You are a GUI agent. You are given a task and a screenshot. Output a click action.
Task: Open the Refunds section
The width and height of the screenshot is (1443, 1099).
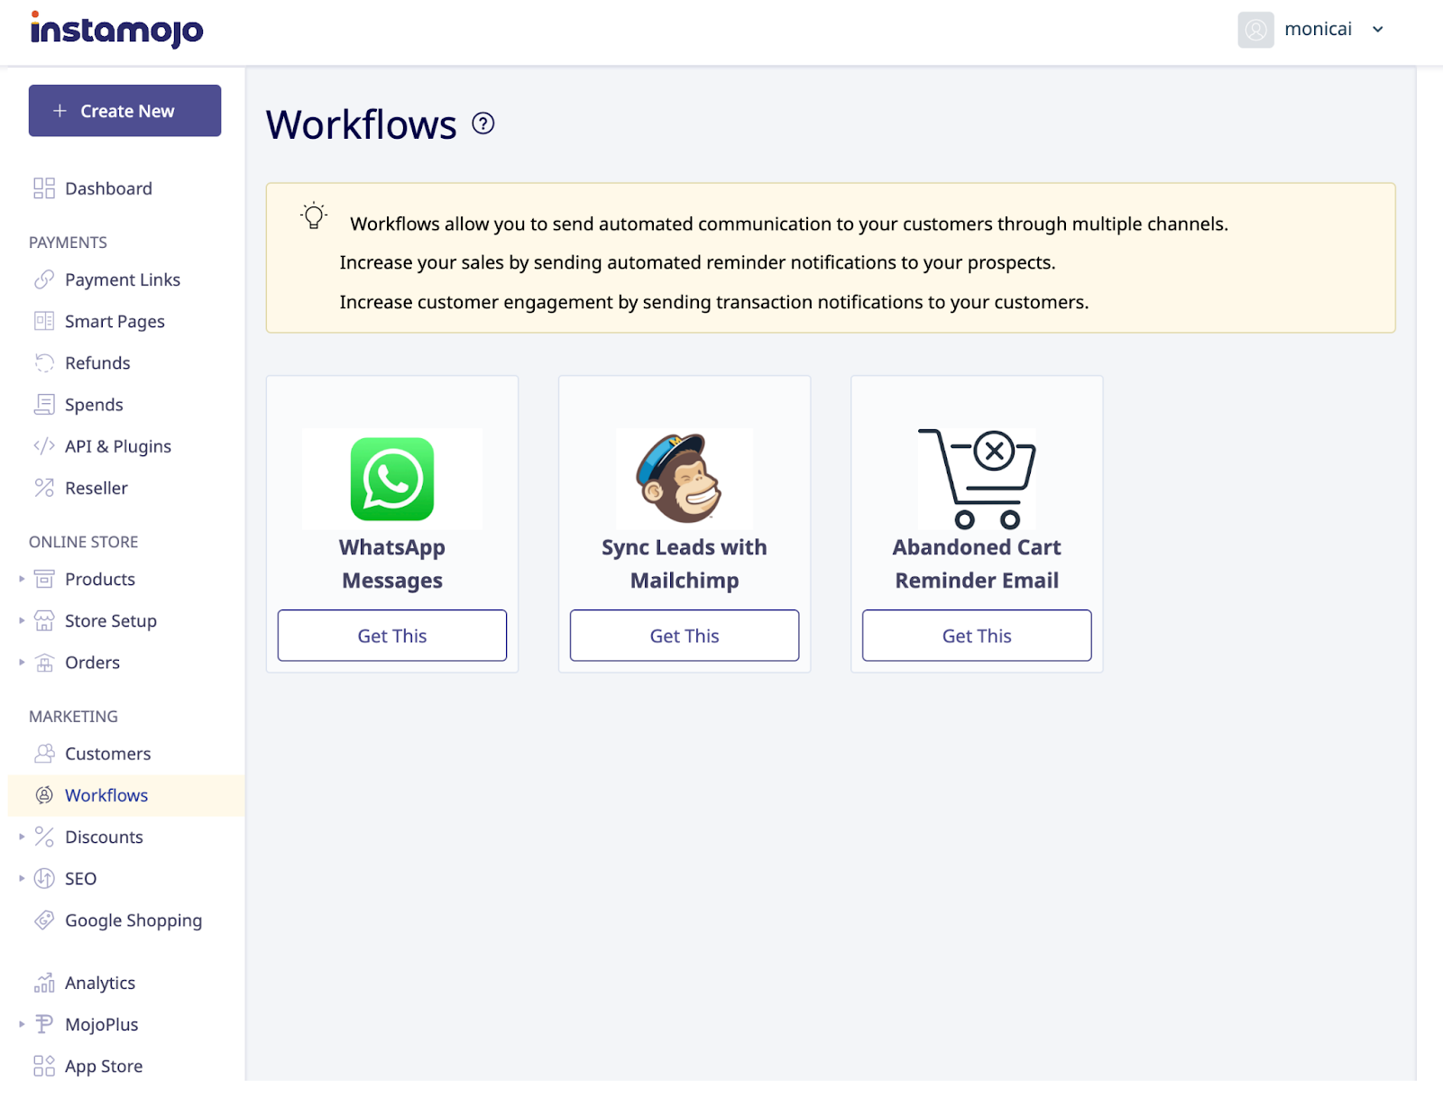97,362
